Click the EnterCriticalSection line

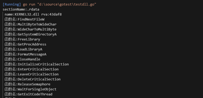tap(32, 69)
